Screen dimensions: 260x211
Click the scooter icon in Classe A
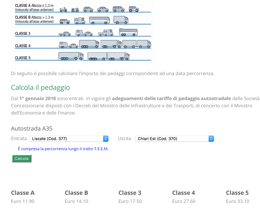[63, 10]
